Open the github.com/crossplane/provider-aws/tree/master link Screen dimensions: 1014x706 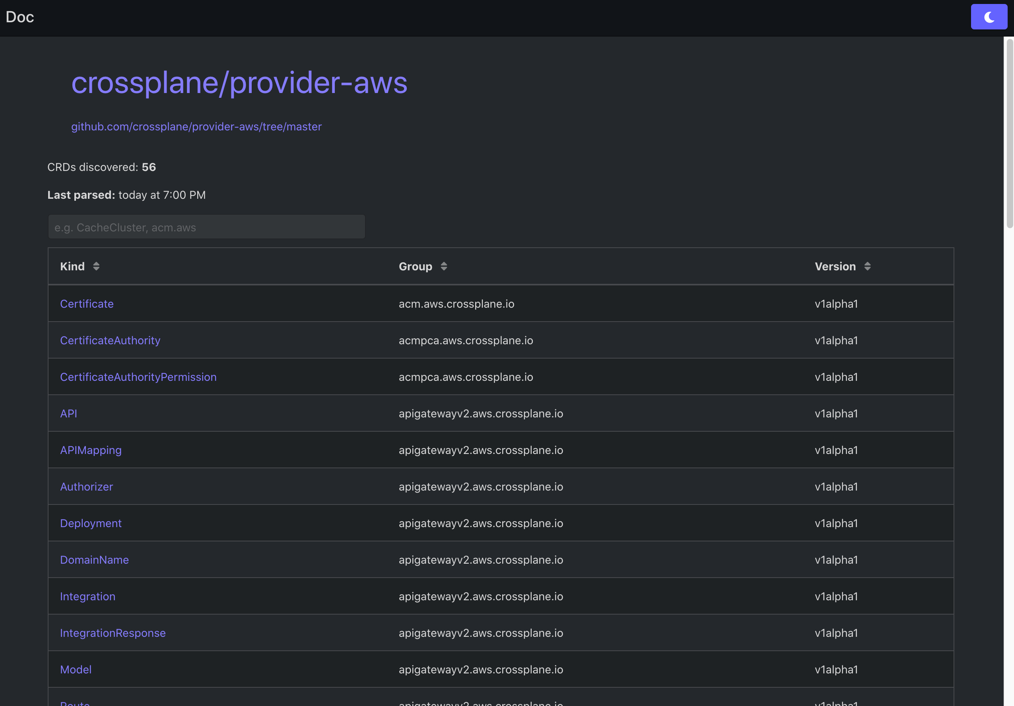(x=196, y=127)
